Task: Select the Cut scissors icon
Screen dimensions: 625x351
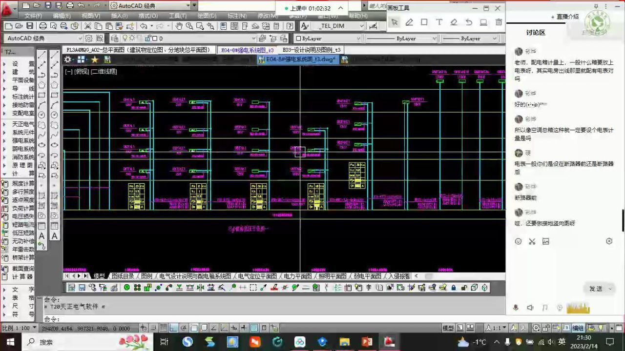Action: pos(88,26)
